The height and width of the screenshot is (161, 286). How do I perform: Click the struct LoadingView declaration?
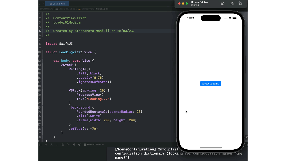[x=71, y=52]
